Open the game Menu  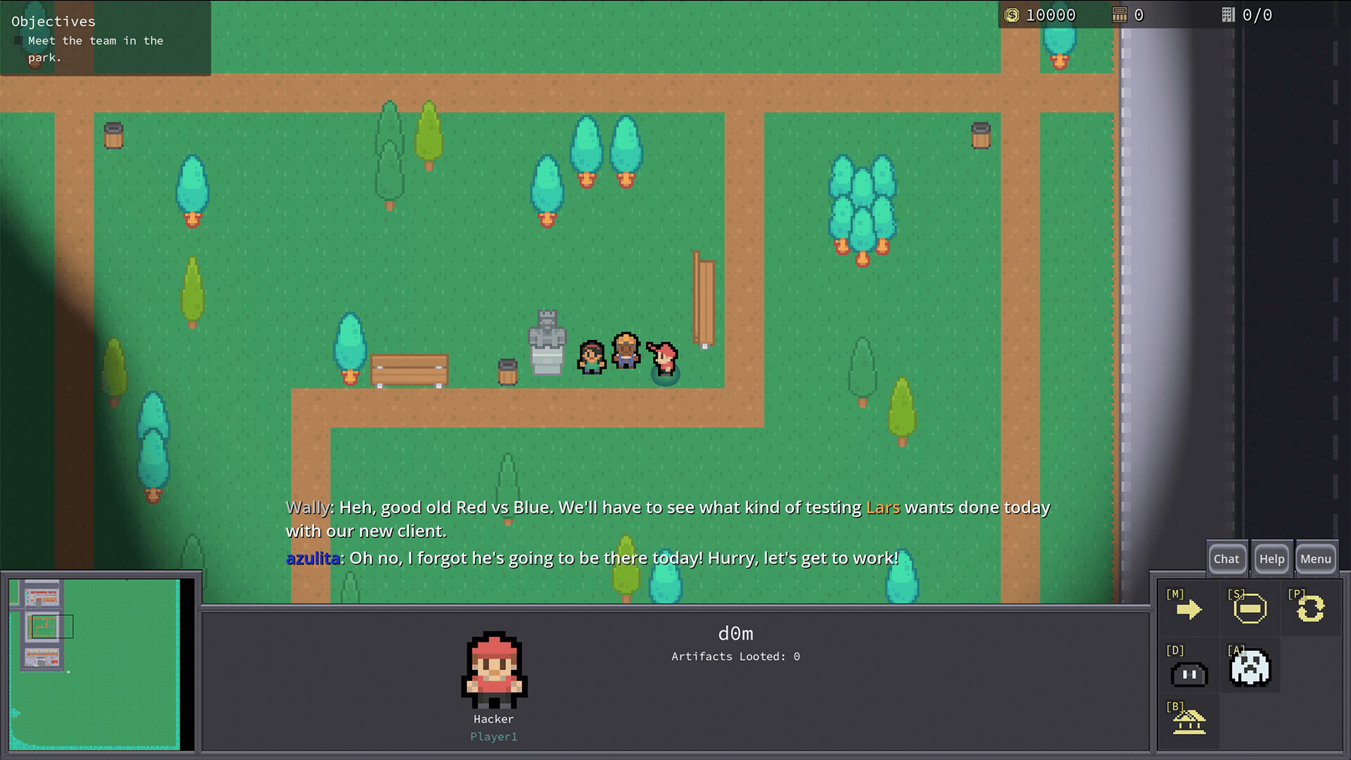click(x=1316, y=559)
